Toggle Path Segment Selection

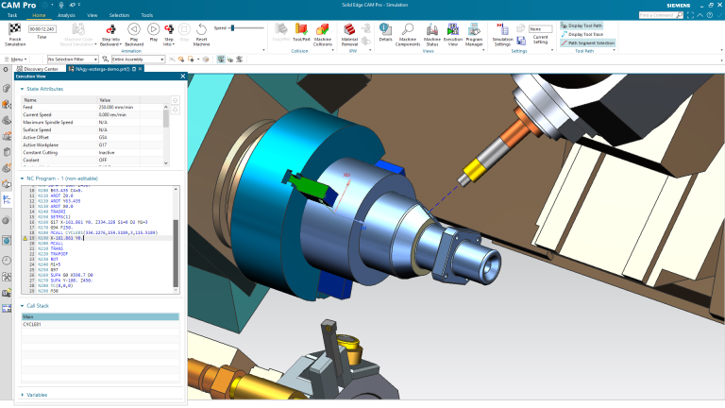588,43
